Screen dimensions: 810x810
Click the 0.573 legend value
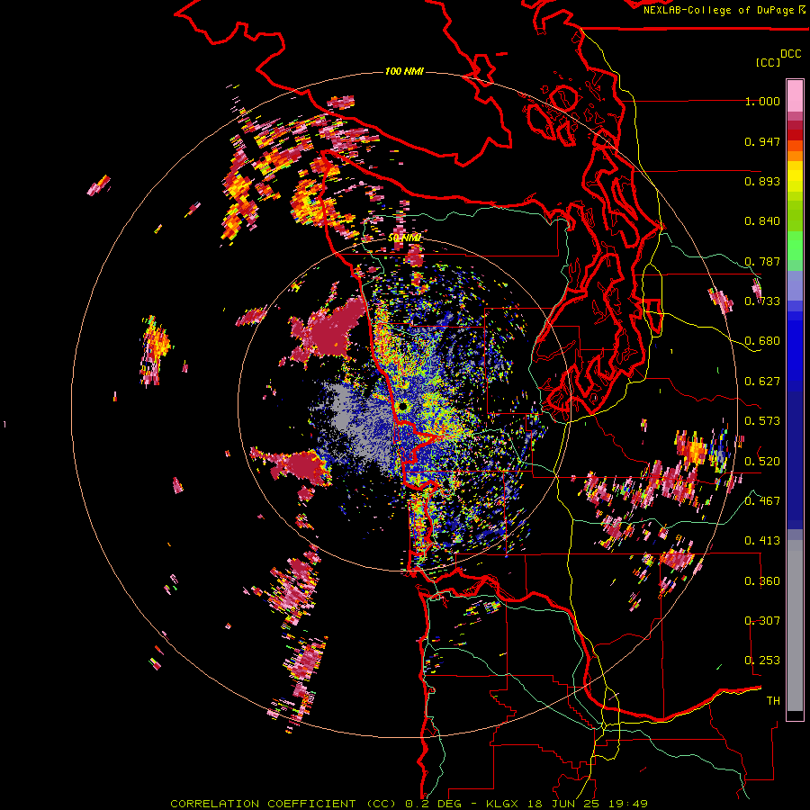click(x=762, y=421)
